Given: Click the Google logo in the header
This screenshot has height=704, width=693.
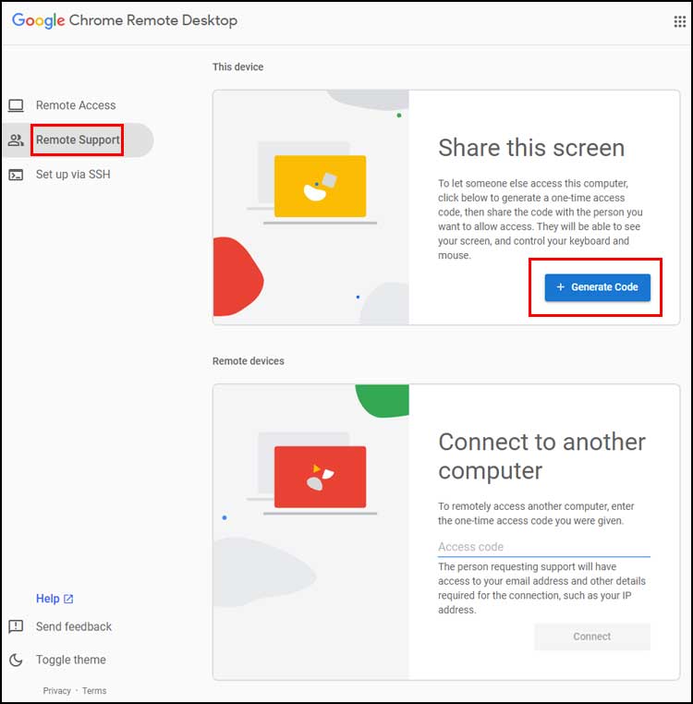Looking at the screenshot, I should point(39,20).
